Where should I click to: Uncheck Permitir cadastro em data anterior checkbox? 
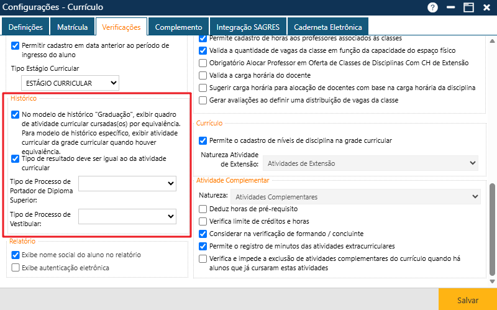point(15,45)
